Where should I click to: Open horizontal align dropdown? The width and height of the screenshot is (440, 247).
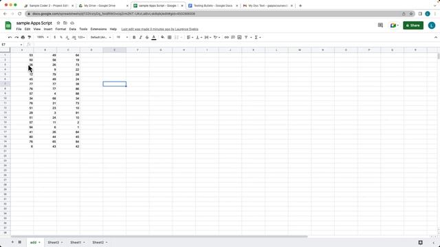pyautogui.click(x=190, y=37)
